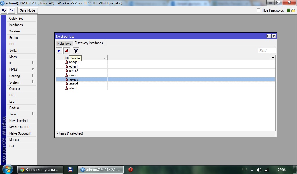Open PPP menu item
The height and width of the screenshot is (174, 297).
click(x=21, y=44)
